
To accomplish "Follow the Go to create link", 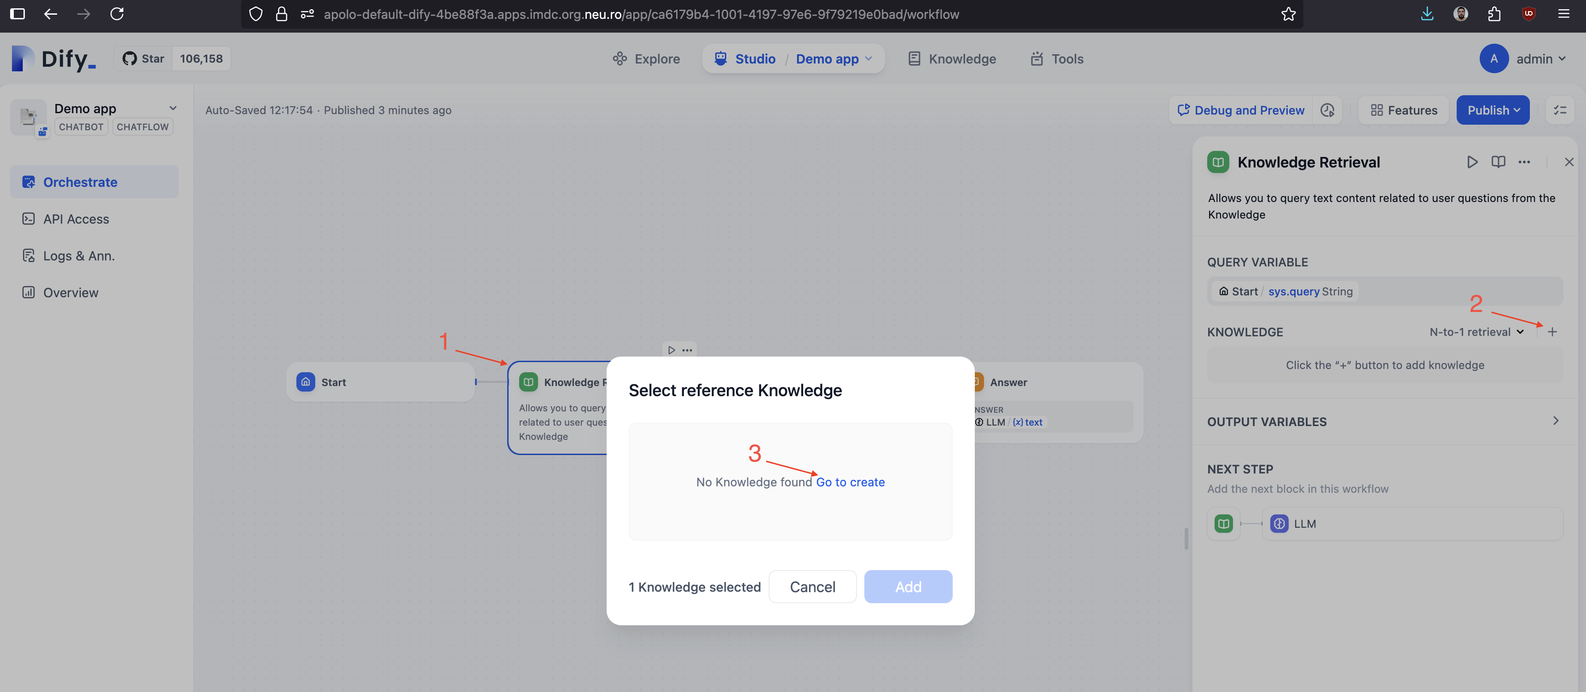I will [x=850, y=482].
